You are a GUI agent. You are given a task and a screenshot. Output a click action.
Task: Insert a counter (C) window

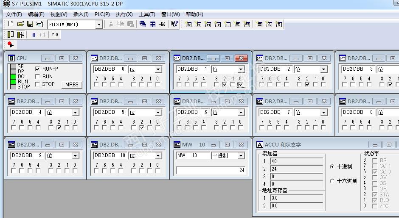227,24
